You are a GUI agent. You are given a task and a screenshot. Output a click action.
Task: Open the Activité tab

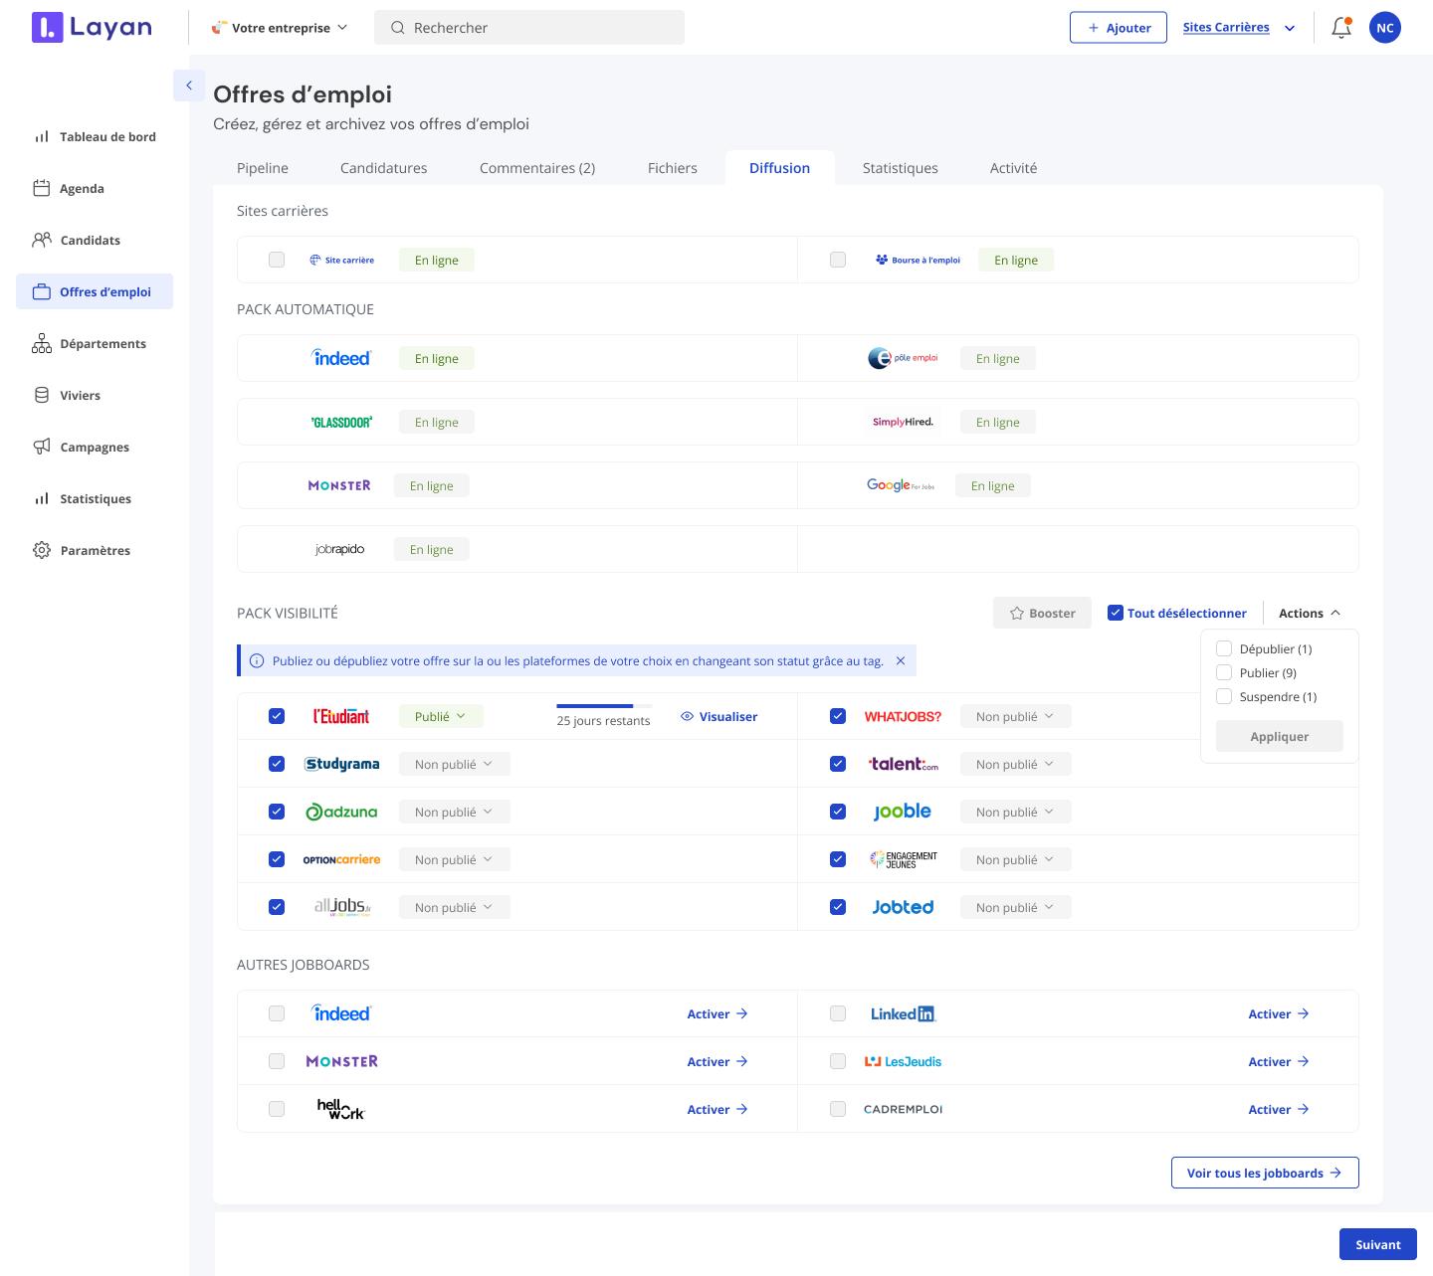click(x=1013, y=168)
